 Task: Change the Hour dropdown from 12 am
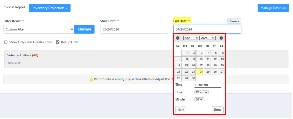(x=201, y=92)
